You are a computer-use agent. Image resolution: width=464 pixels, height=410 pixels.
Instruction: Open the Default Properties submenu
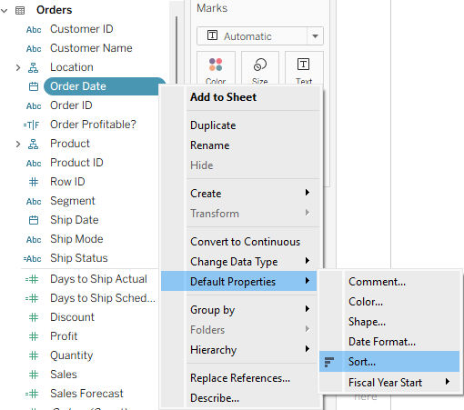(x=239, y=282)
